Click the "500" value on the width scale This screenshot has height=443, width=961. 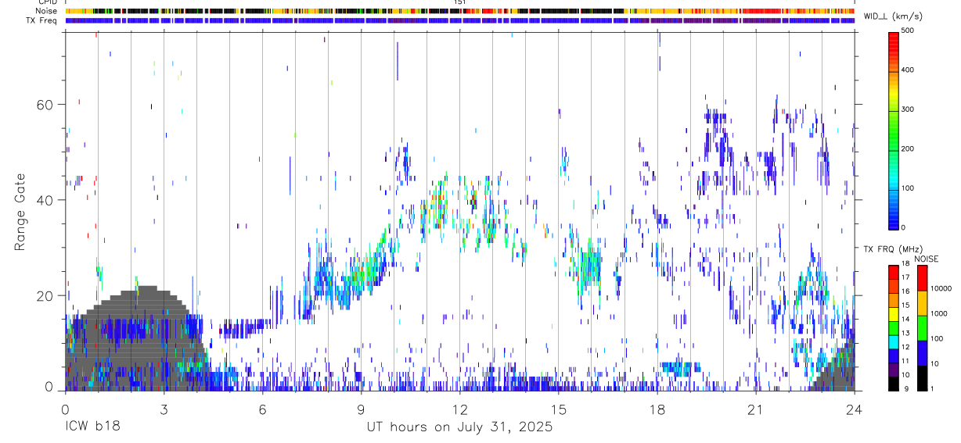pyautogui.click(x=909, y=30)
